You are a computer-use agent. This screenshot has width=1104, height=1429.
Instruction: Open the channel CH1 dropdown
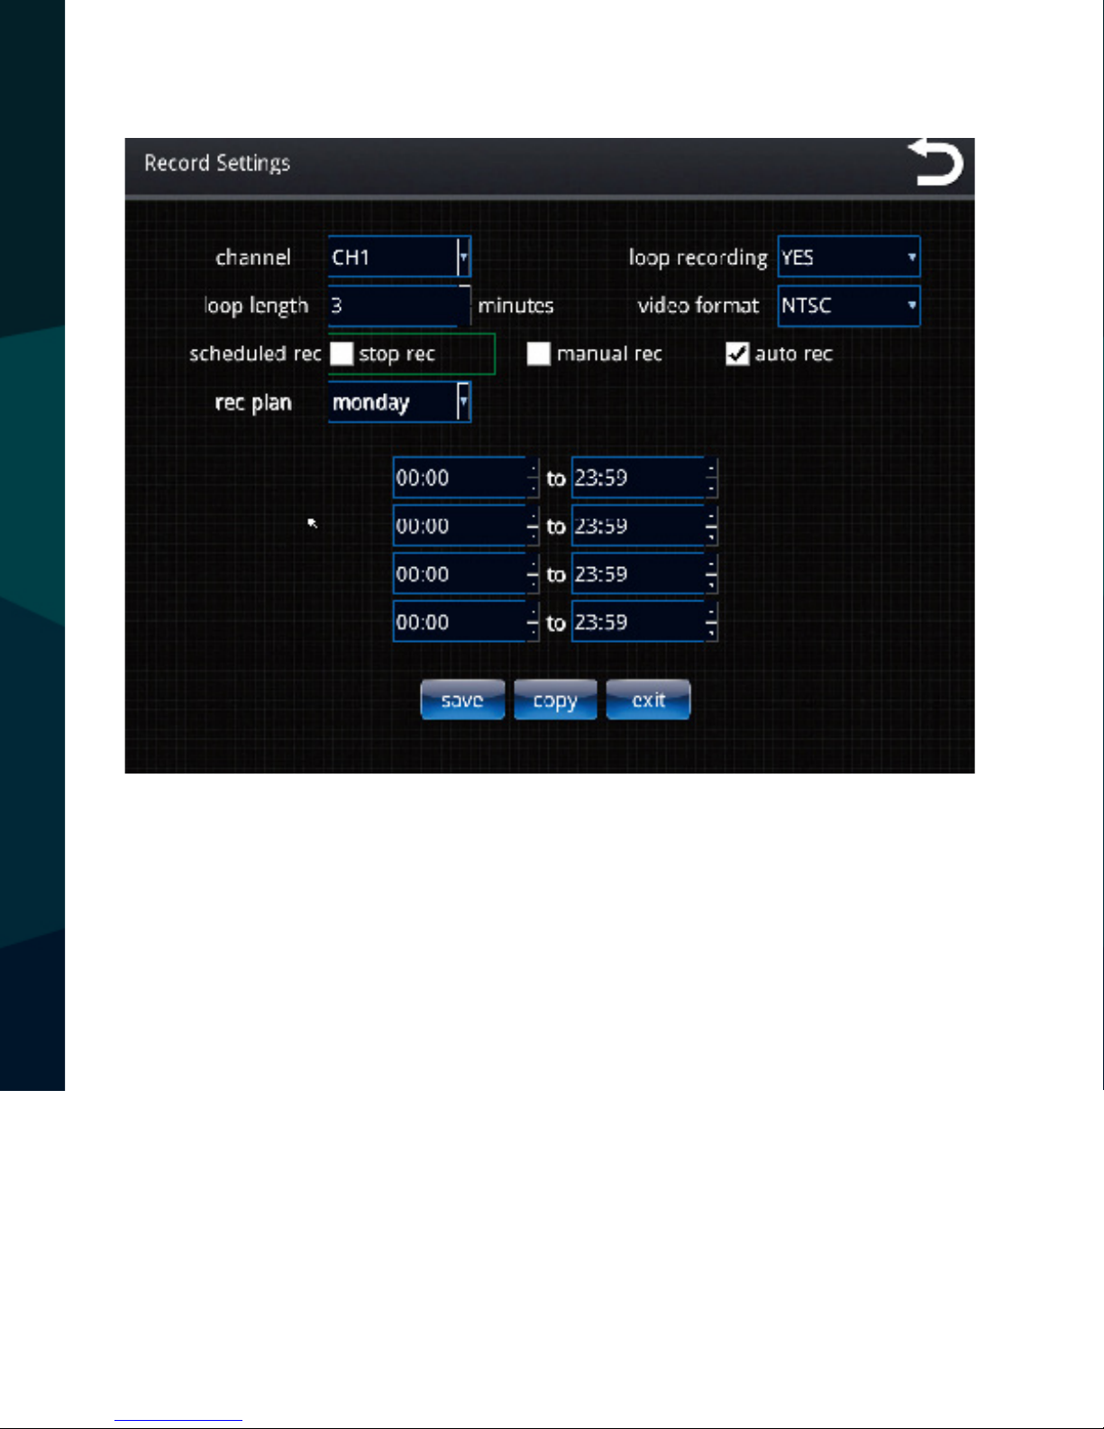(x=399, y=257)
